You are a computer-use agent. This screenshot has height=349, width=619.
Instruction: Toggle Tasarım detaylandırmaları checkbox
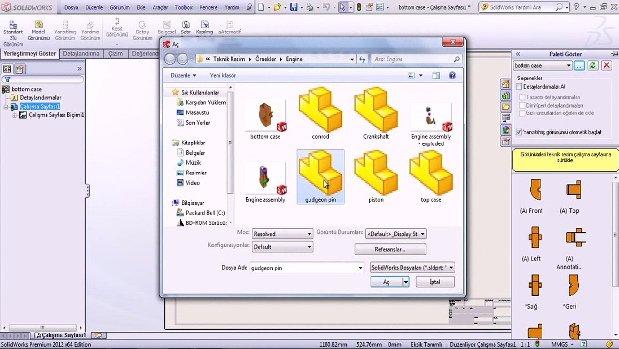point(522,97)
